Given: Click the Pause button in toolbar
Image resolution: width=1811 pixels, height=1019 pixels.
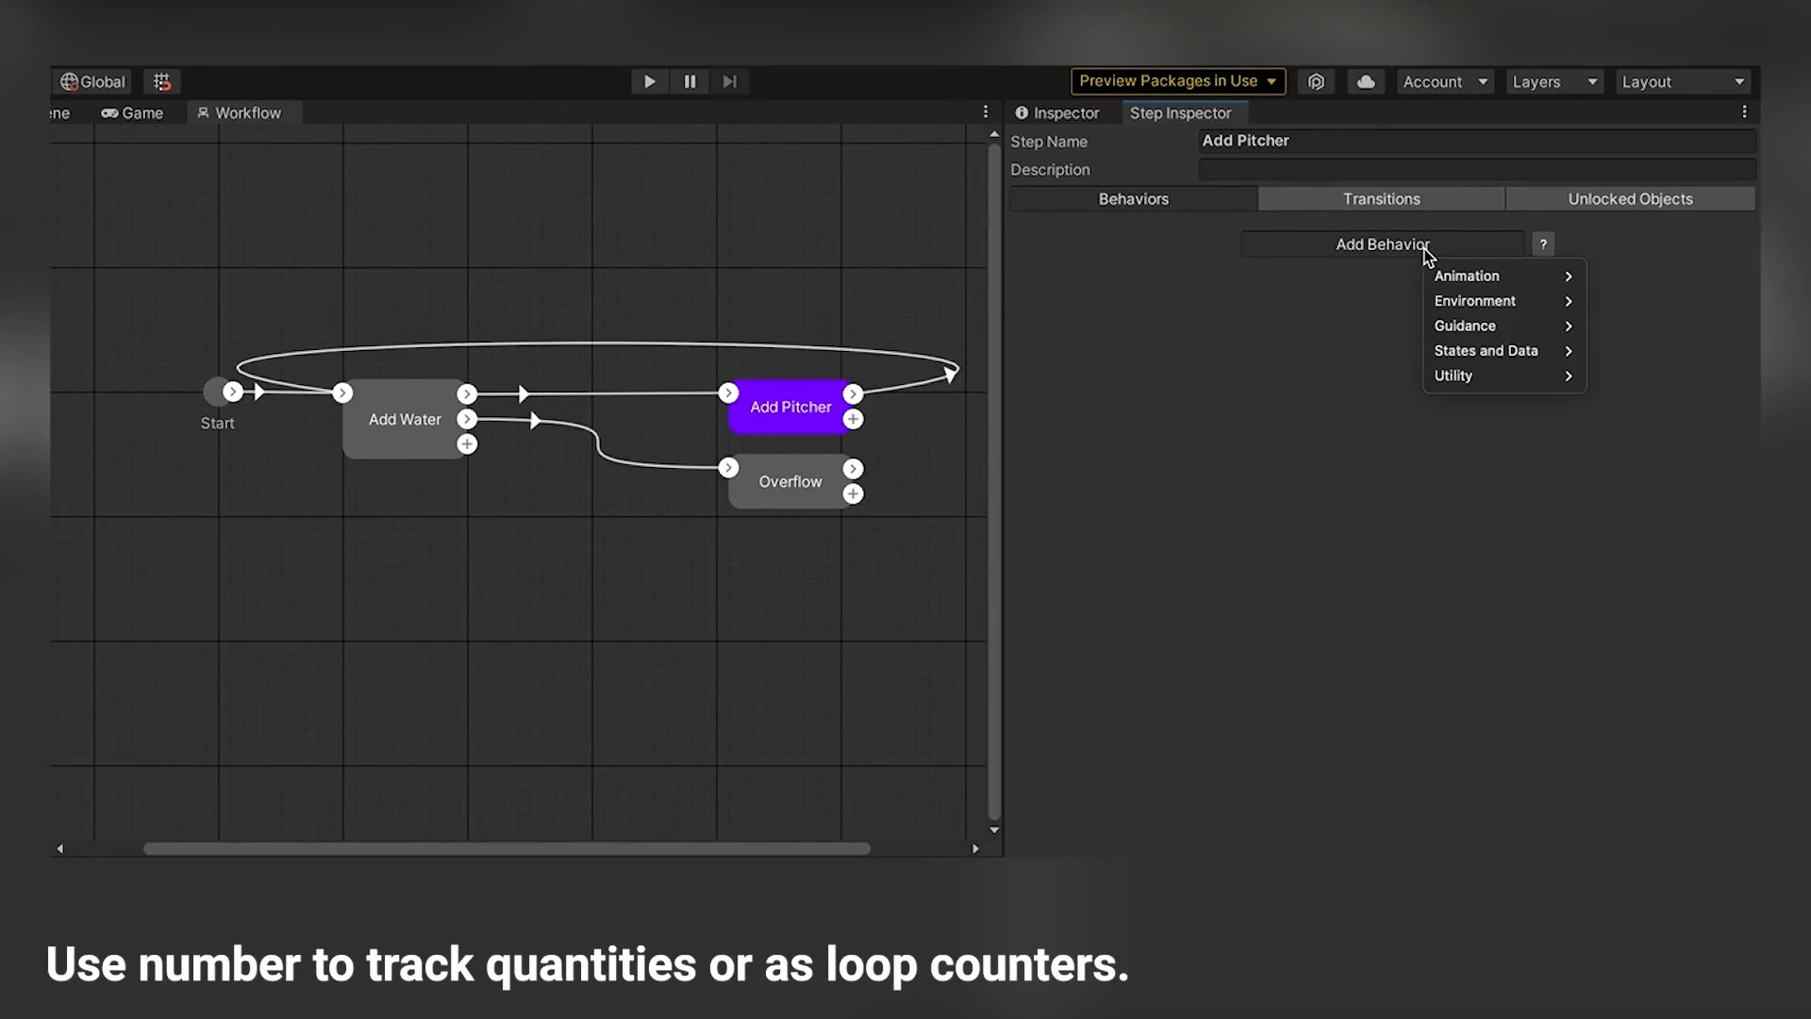Looking at the screenshot, I should point(690,81).
